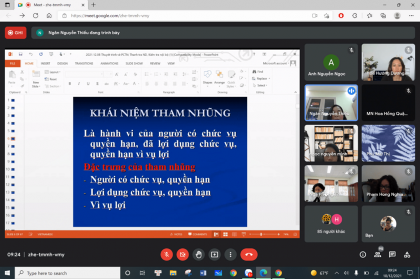Switch to PowerPoint INSERT tab

[x=46, y=63]
